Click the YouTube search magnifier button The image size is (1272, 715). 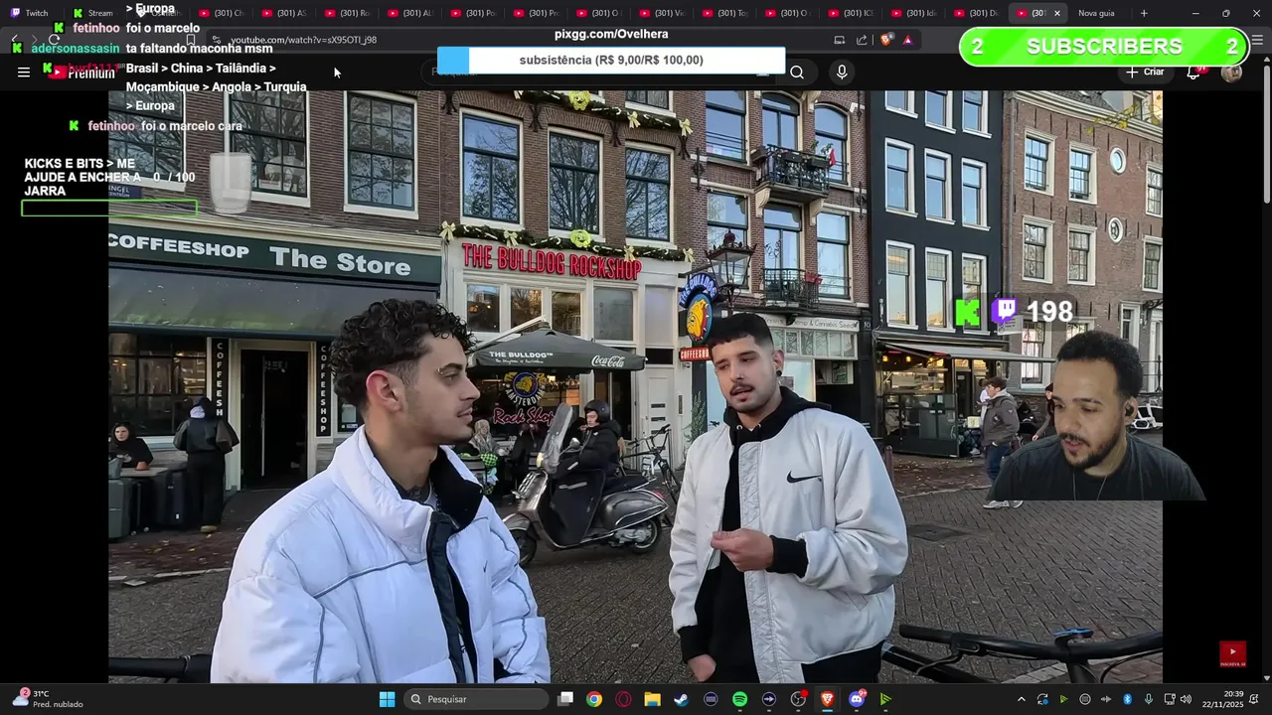tap(797, 71)
